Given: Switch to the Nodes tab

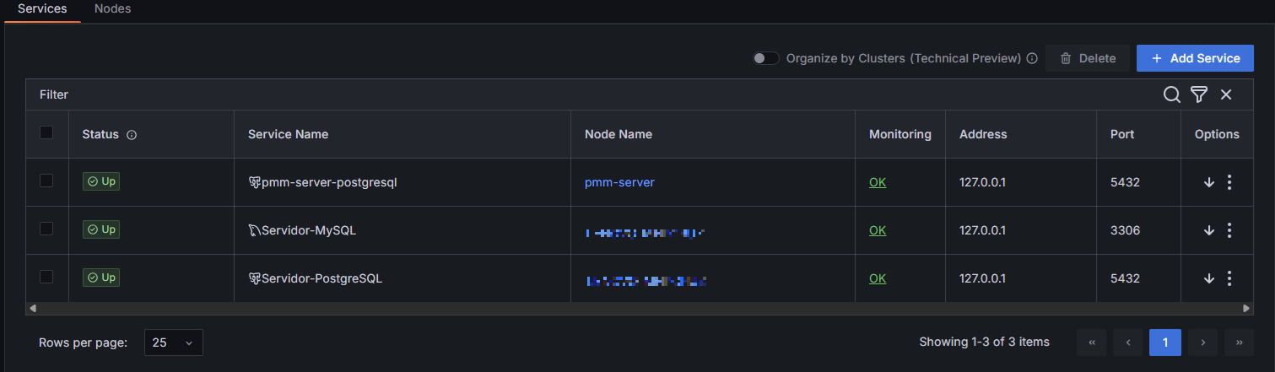Looking at the screenshot, I should pos(112,8).
